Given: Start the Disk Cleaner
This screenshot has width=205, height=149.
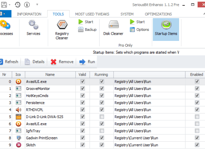Looking at the screenshot, I should tap(137, 22).
